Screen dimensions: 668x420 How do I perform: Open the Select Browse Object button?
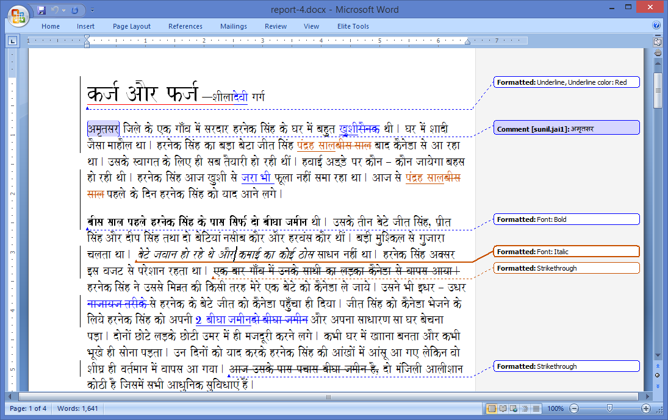[658, 376]
